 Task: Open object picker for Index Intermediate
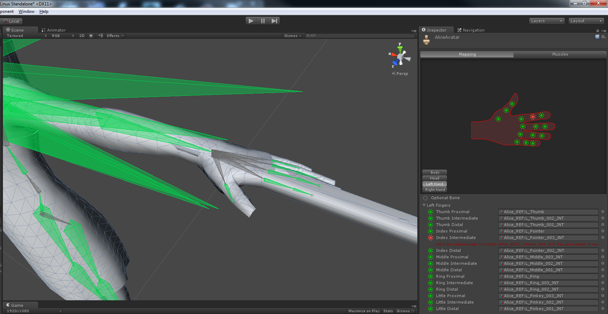click(x=603, y=238)
